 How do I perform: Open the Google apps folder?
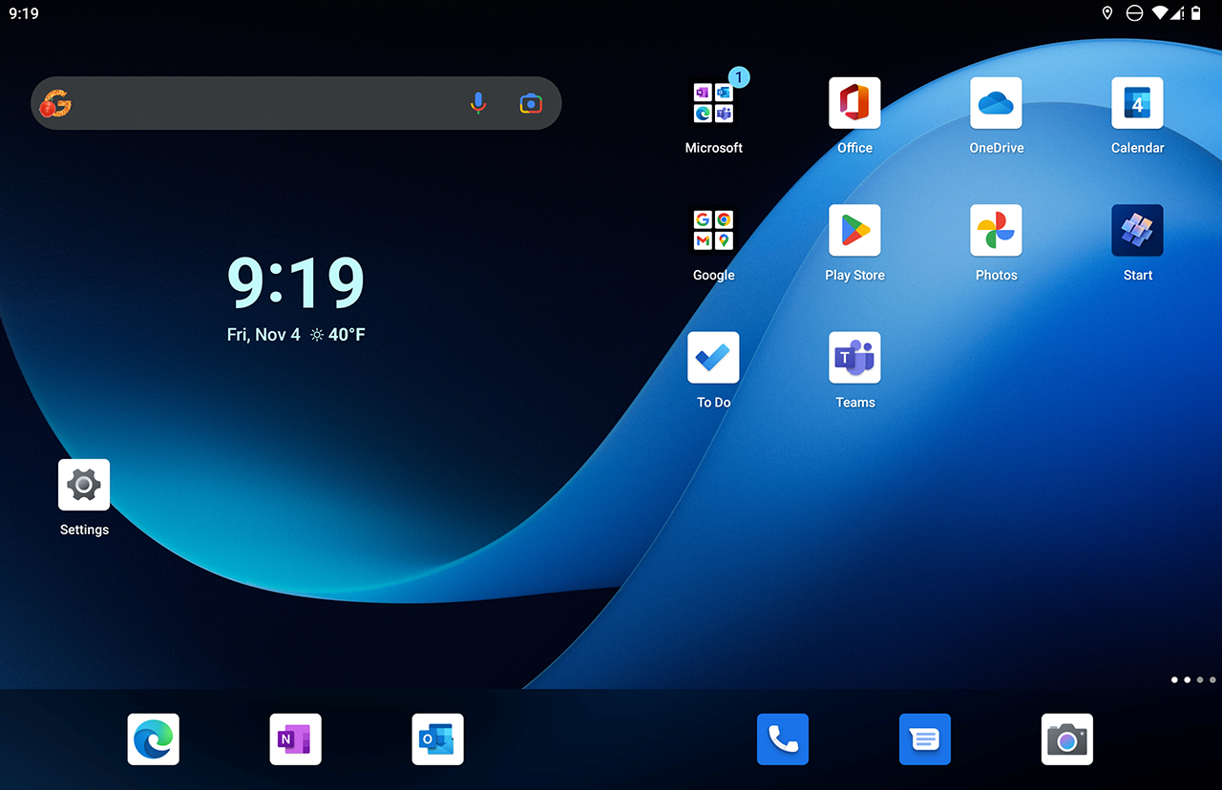(713, 230)
